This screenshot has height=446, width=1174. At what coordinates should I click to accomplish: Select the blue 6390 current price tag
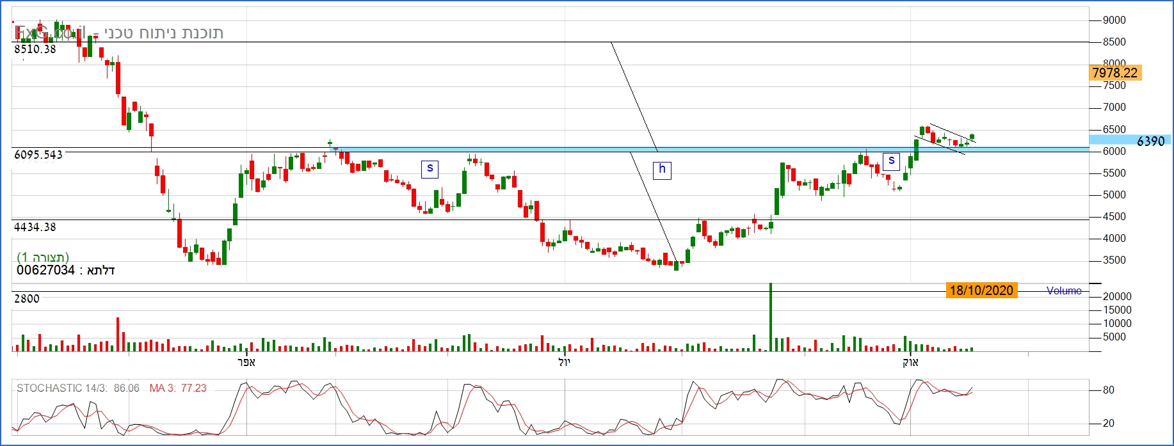tap(1150, 141)
